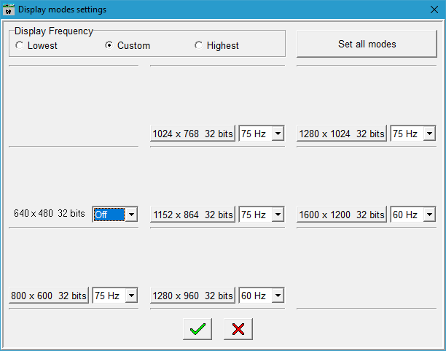This screenshot has height=351, width=446.
Task: Open the 640 x 480 frequency dropdown
Action: point(131,215)
